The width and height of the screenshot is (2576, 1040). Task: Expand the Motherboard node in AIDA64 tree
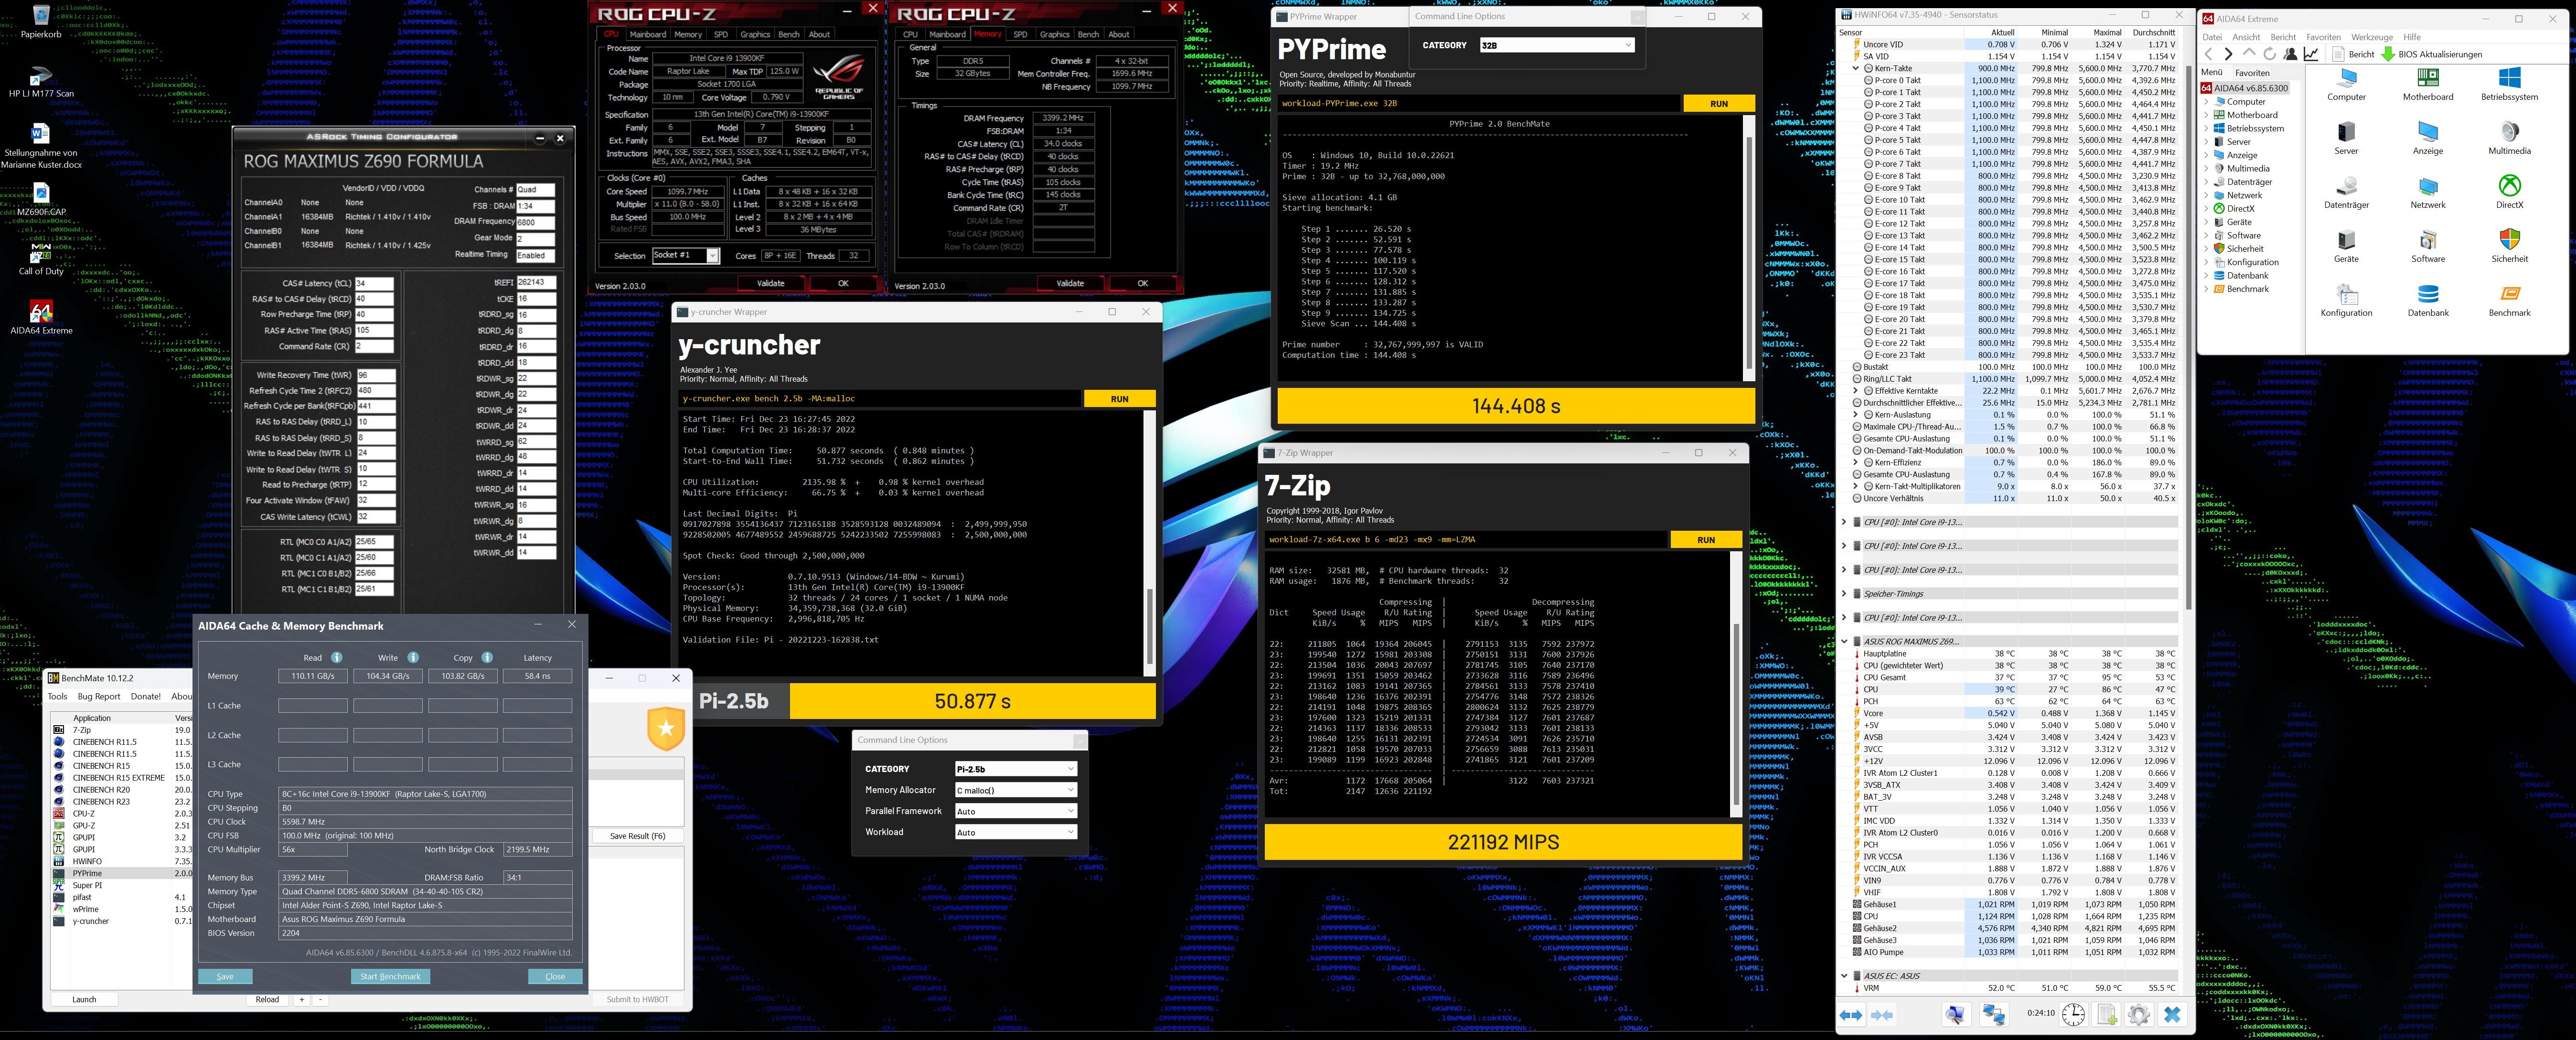tap(2207, 115)
